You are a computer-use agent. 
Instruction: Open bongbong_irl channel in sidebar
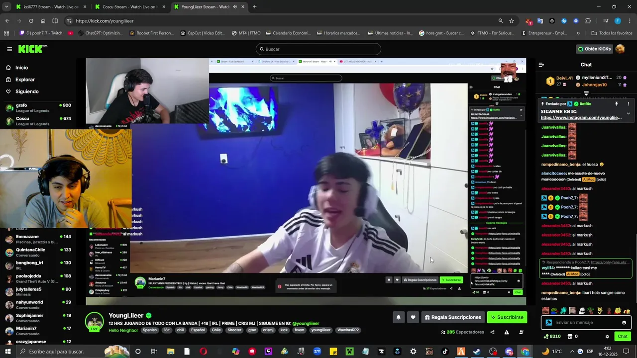coord(39,265)
